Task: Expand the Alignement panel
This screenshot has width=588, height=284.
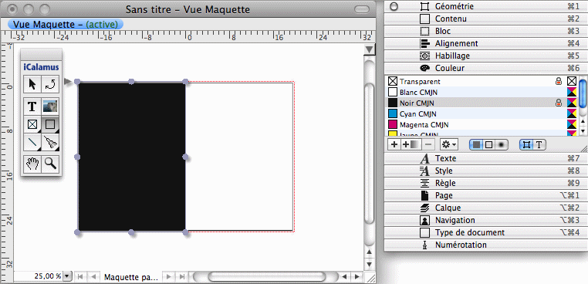Action: (x=486, y=43)
